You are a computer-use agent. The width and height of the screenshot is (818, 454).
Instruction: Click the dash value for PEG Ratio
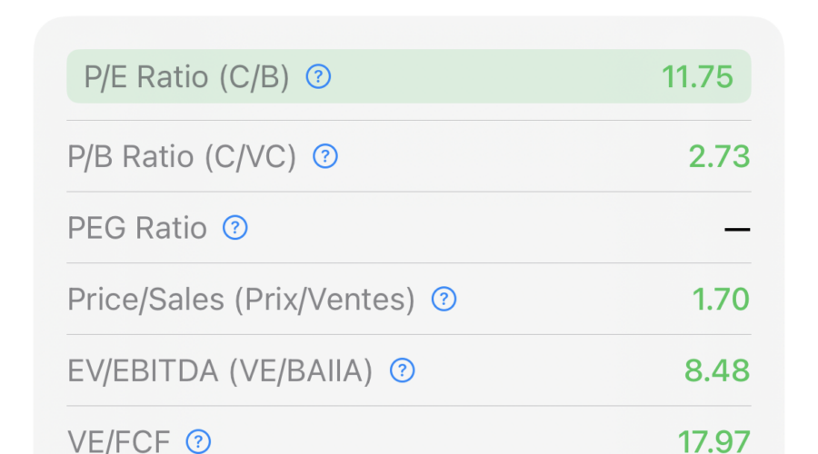737,229
